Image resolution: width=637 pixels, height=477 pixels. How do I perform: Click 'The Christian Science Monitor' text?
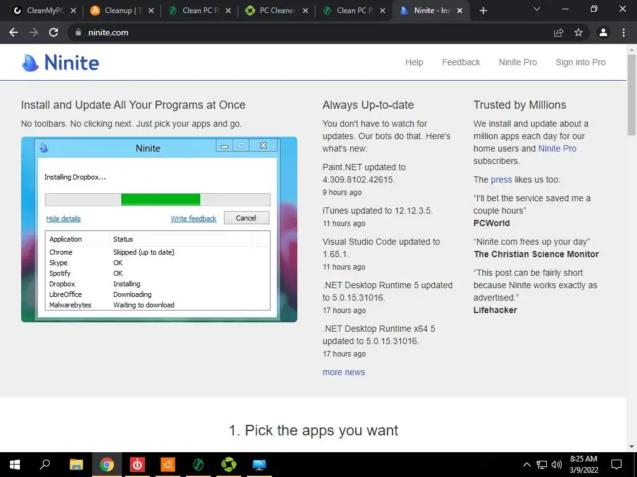click(536, 254)
